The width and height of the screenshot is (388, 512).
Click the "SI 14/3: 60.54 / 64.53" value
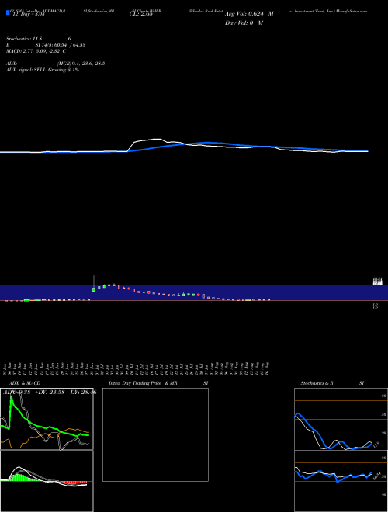click(x=61, y=45)
